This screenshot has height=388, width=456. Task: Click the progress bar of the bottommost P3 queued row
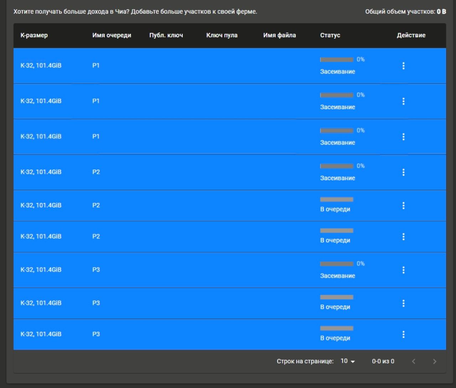coord(337,328)
